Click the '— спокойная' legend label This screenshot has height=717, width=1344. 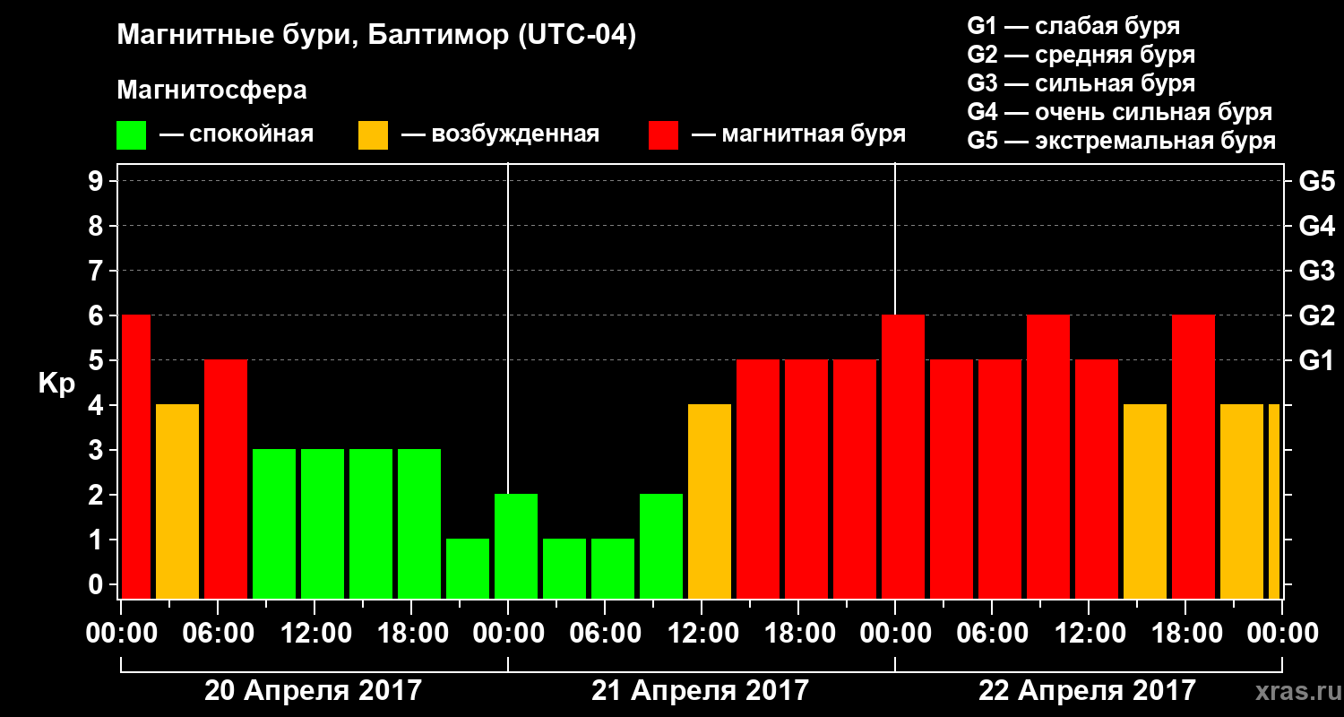pos(237,134)
